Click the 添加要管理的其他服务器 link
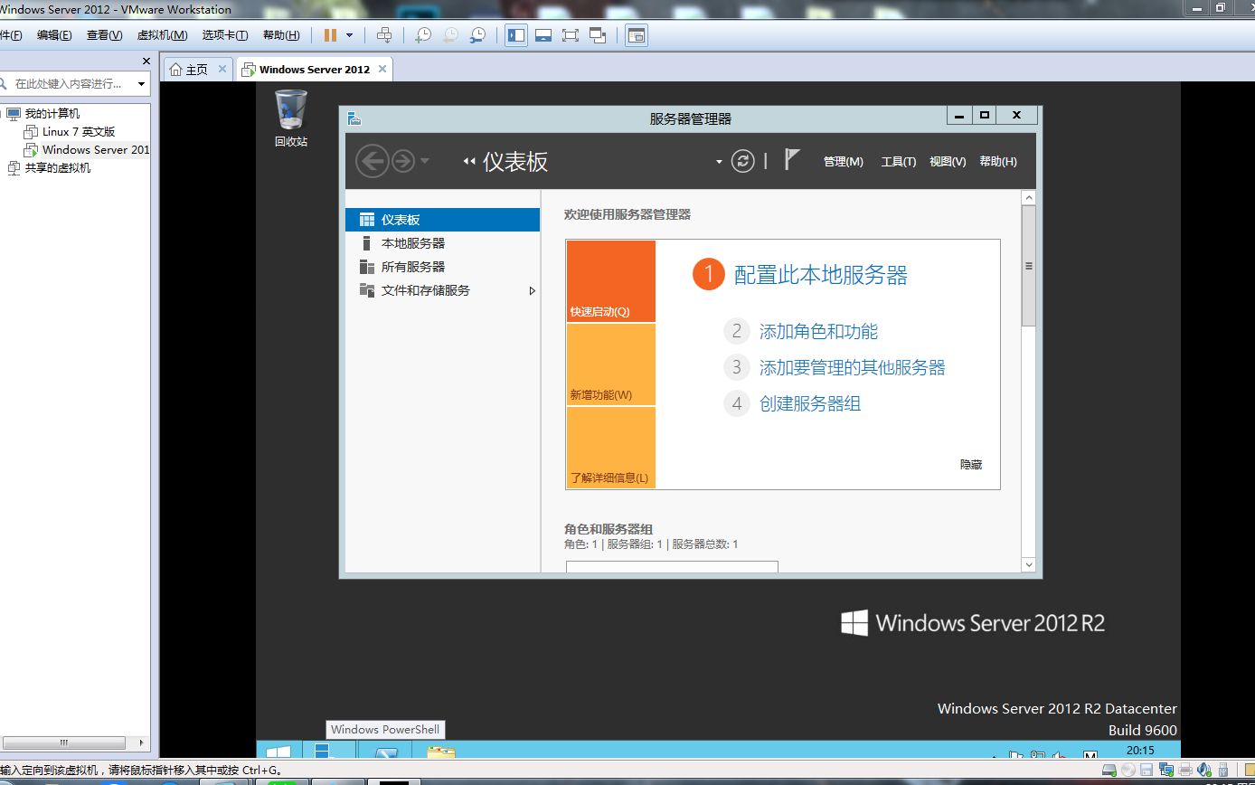The width and height of the screenshot is (1255, 785). pos(852,368)
